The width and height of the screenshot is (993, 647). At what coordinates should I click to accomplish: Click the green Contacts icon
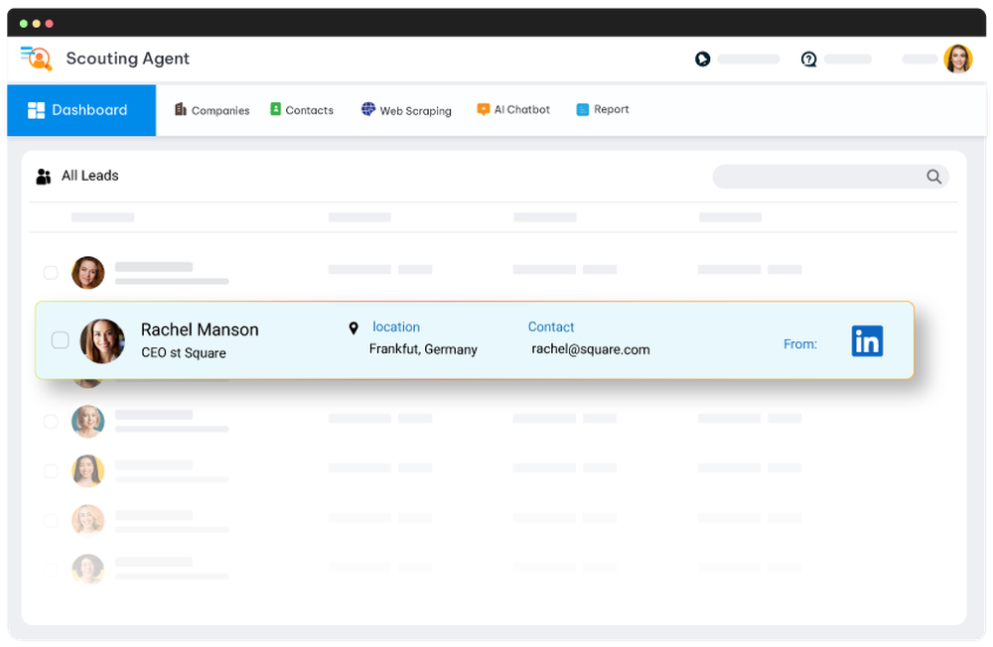coord(275,109)
